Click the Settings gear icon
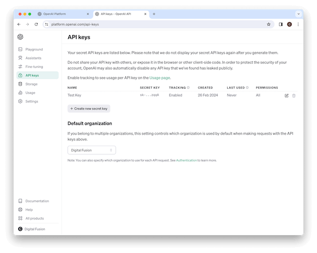 [20, 101]
